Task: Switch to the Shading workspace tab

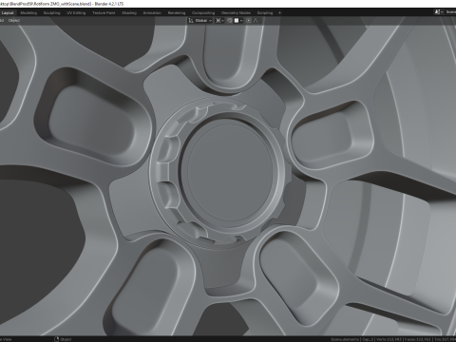Action: (x=129, y=12)
